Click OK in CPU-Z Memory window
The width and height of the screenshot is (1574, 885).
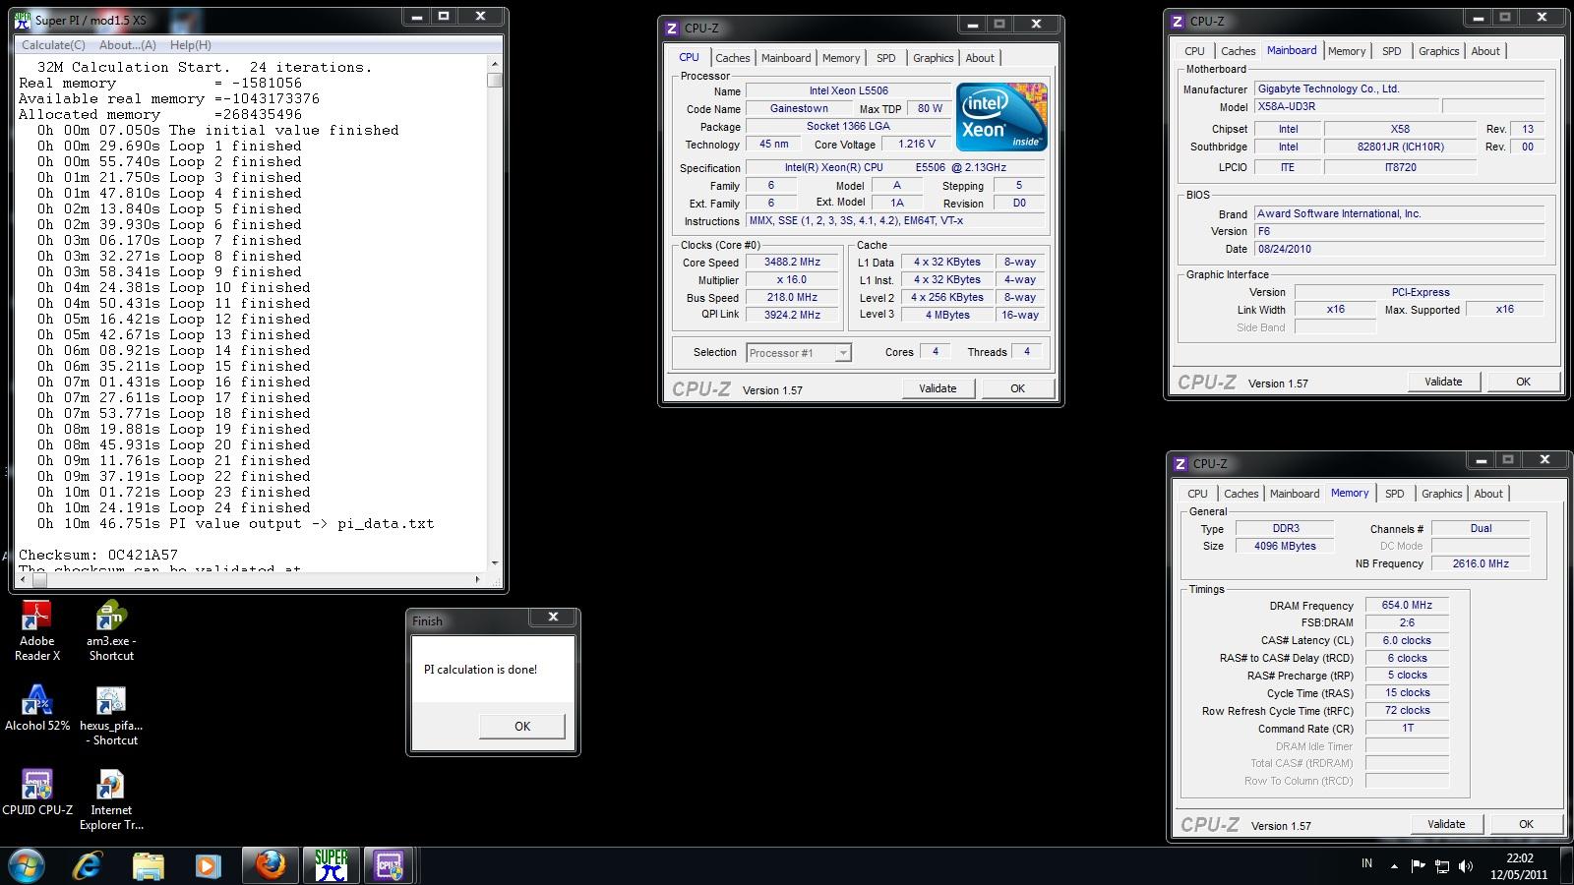coord(1526,824)
